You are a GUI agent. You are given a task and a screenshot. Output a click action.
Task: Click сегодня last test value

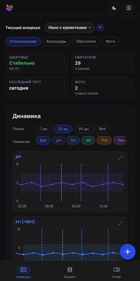tap(19, 88)
